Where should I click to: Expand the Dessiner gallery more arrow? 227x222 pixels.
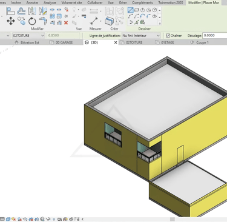160,24
